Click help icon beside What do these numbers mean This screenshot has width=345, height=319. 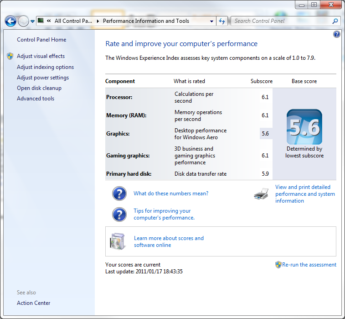click(x=119, y=193)
